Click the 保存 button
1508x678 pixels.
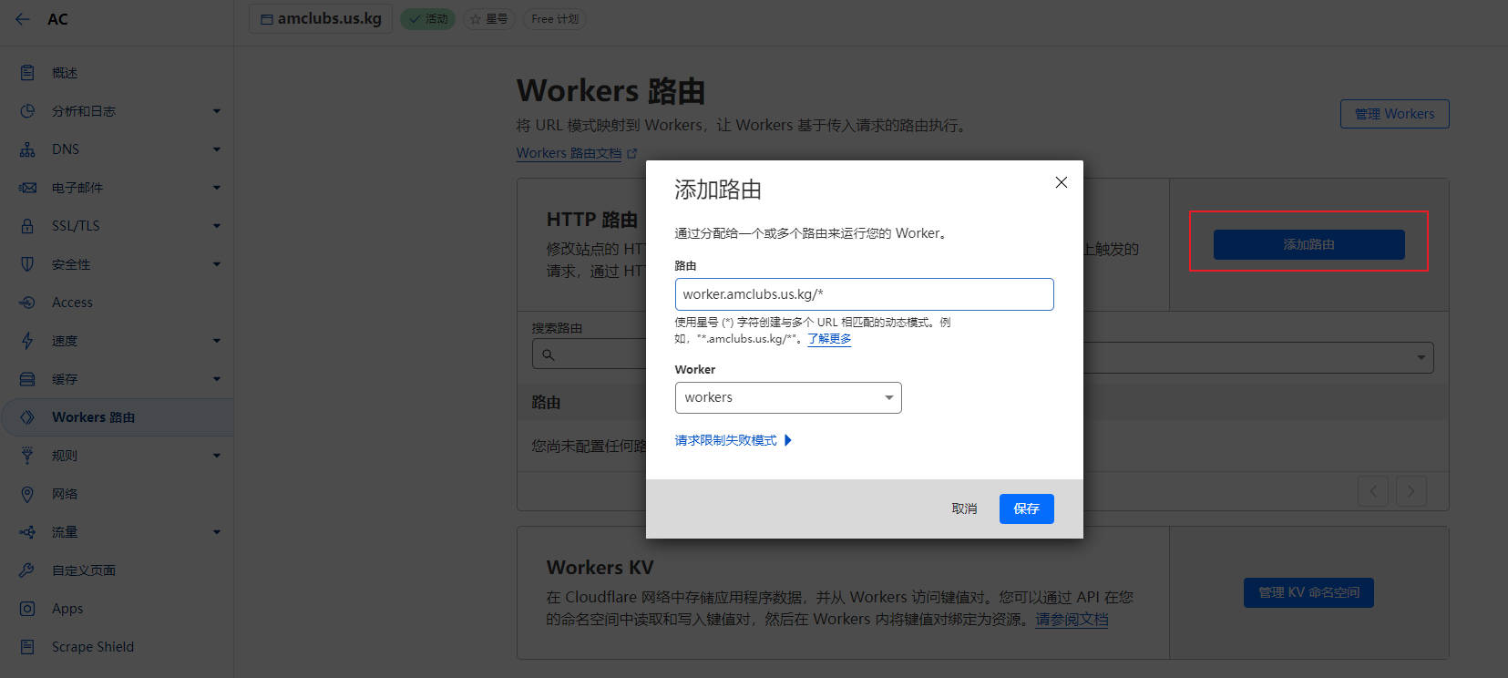pyautogui.click(x=1026, y=508)
